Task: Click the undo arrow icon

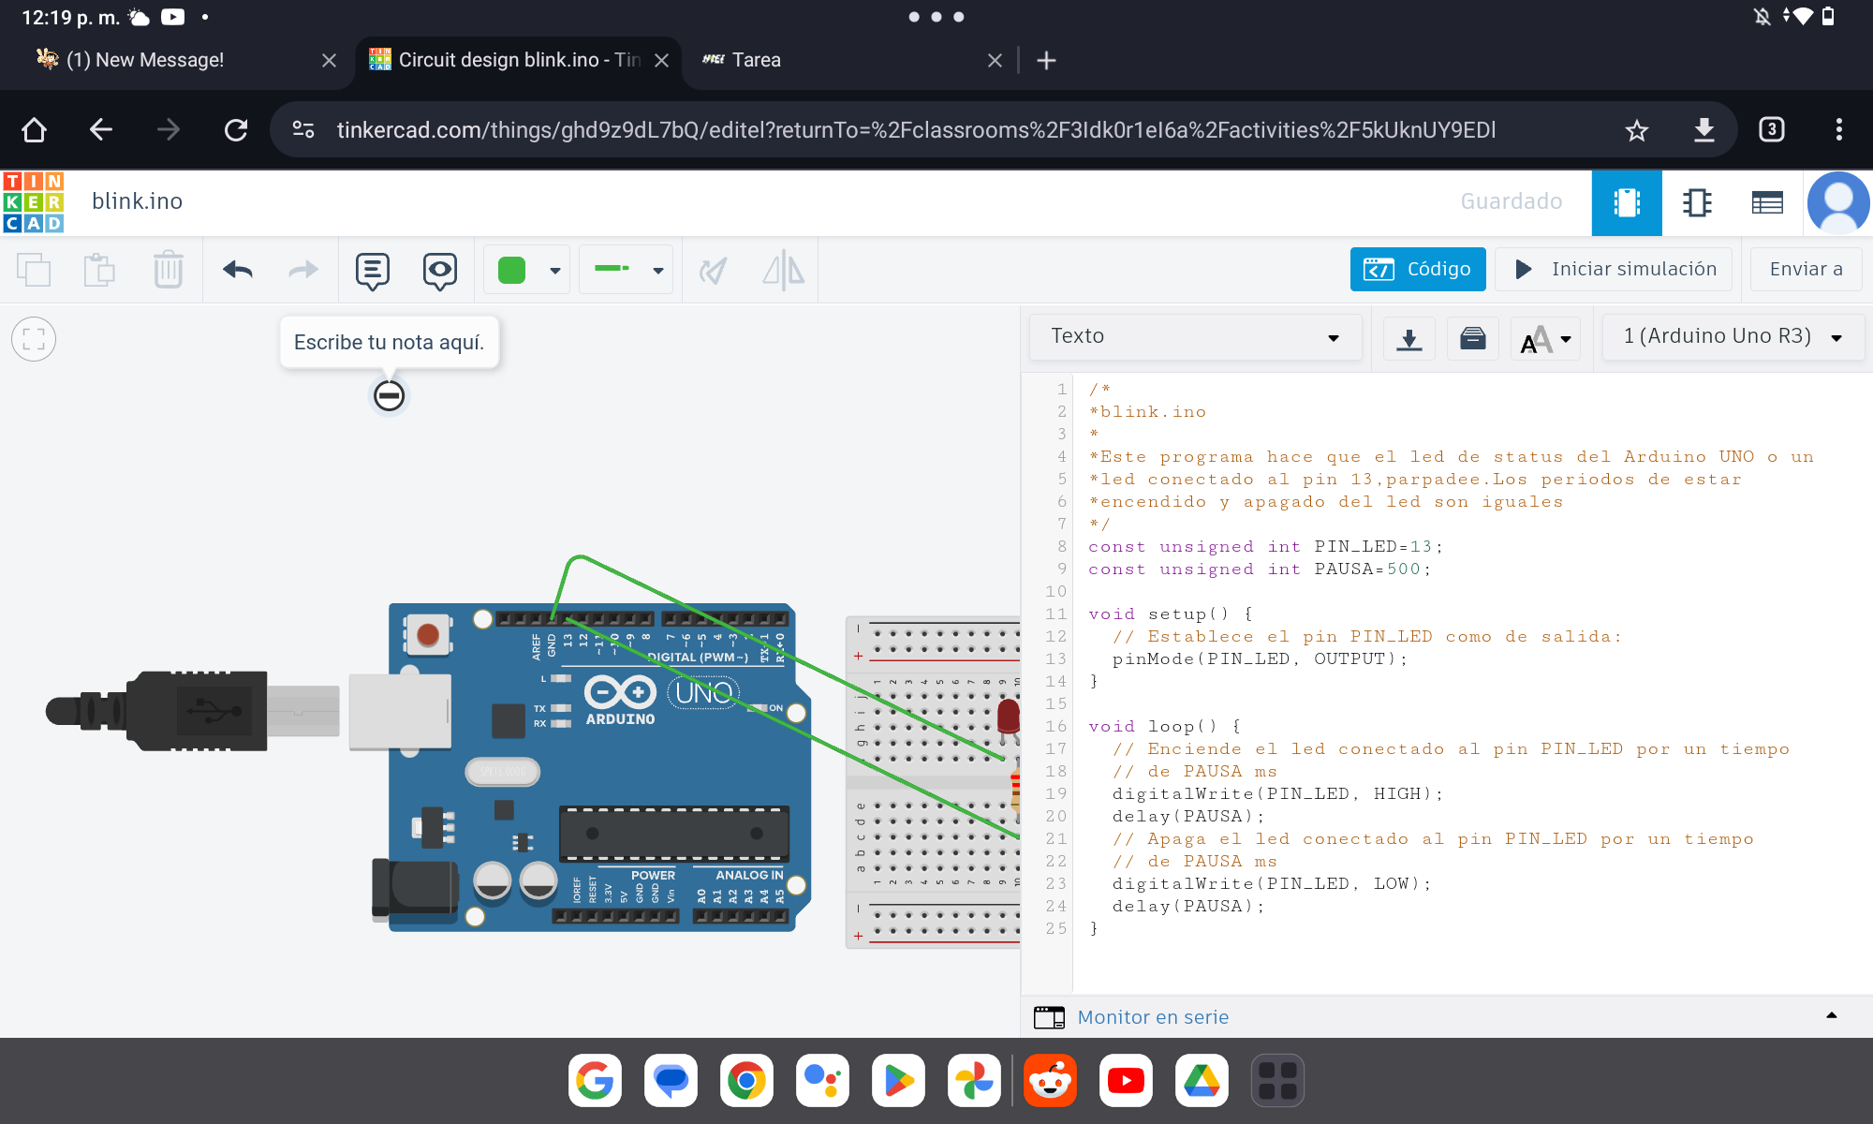Action: (238, 271)
